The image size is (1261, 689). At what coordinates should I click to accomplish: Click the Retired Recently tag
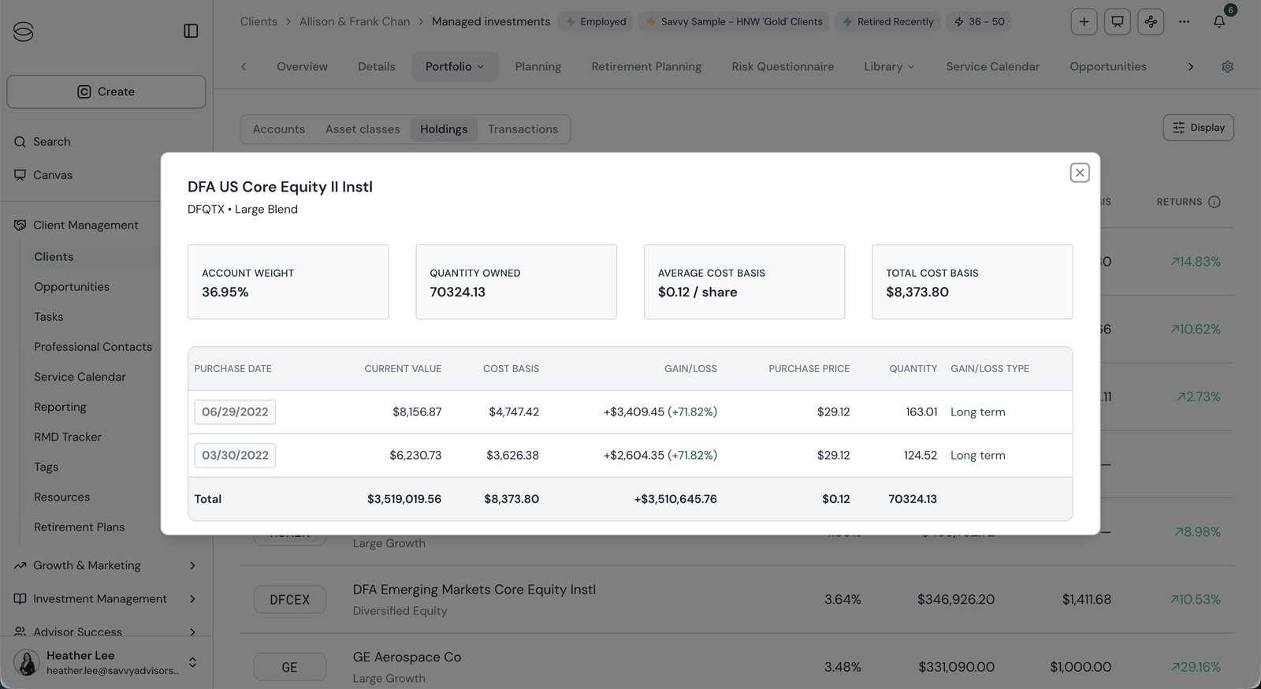(x=888, y=22)
